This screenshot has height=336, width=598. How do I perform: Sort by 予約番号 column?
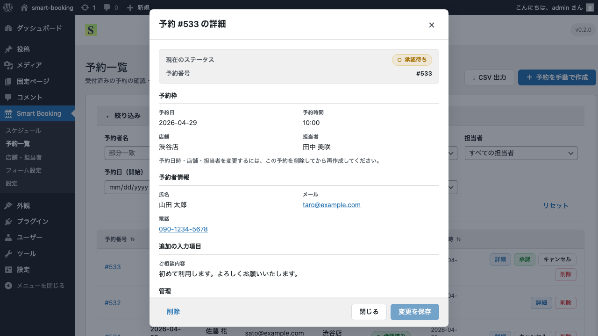click(x=120, y=239)
